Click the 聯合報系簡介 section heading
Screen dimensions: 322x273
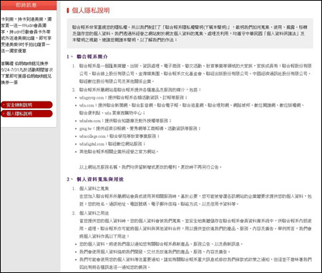[92, 56]
